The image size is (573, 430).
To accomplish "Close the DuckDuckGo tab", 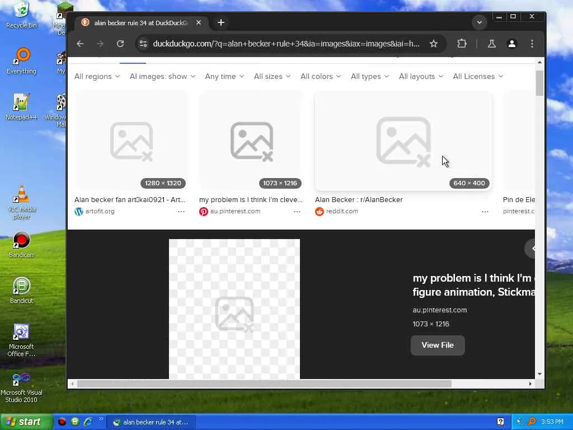I will [x=199, y=22].
